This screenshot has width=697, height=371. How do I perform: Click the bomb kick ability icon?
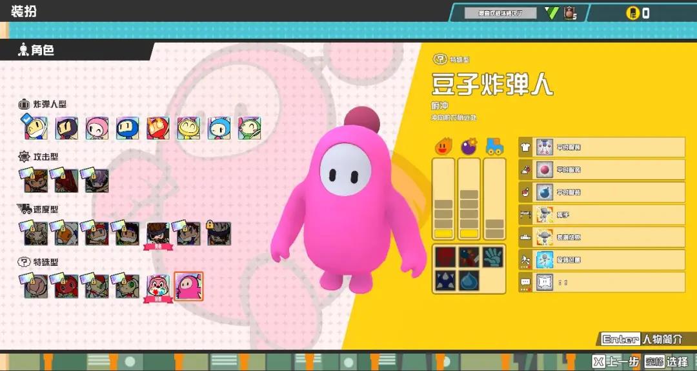469,257
